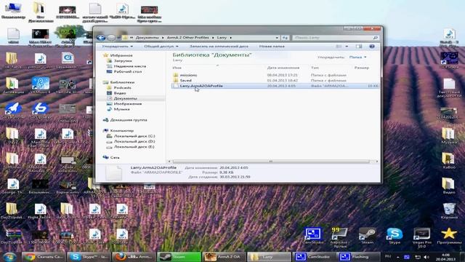This screenshot has height=262, width=465.
Task: Click the horizontal scrollbar in file list
Action: [x=271, y=162]
